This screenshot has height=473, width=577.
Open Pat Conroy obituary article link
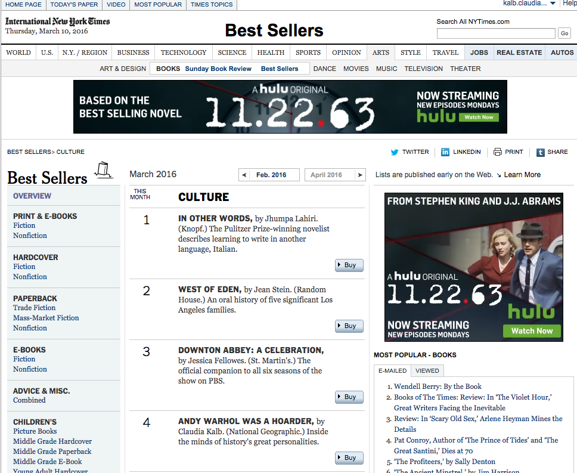[476, 446]
